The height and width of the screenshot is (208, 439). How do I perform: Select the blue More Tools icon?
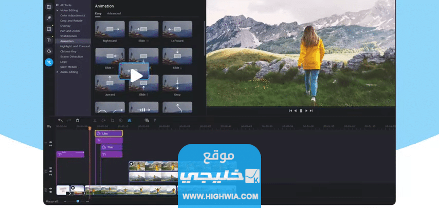coord(49,62)
